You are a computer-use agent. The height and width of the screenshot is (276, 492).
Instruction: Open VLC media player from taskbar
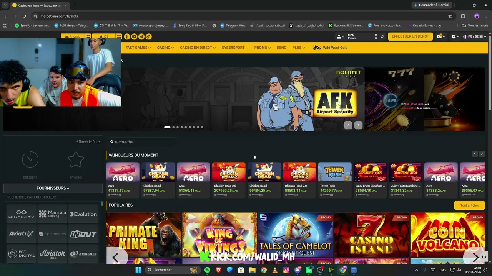pos(275,270)
